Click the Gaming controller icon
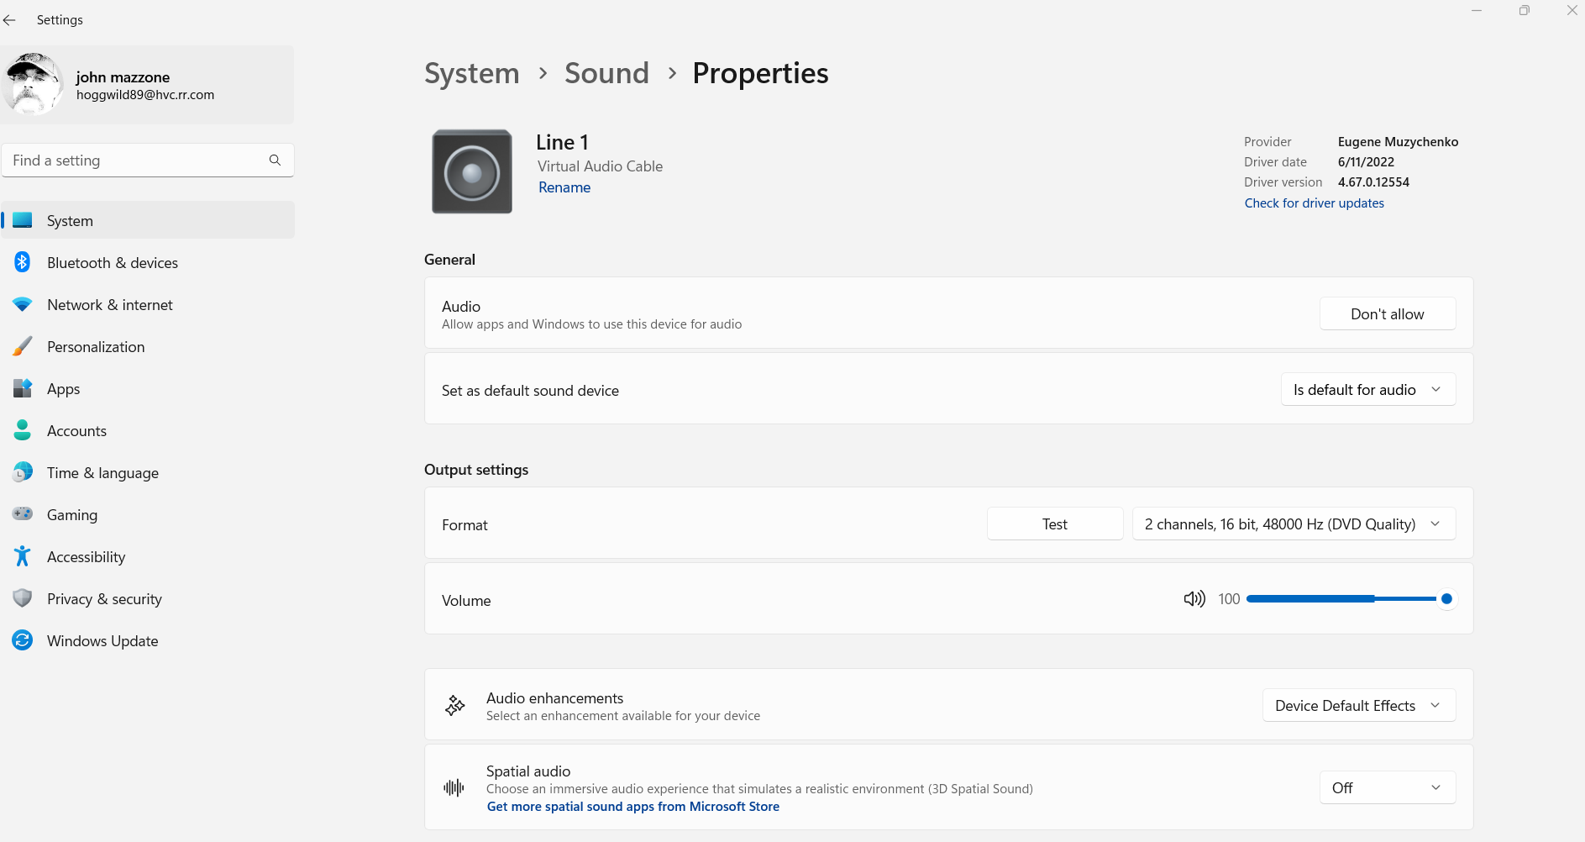The image size is (1585, 842). coord(23,515)
